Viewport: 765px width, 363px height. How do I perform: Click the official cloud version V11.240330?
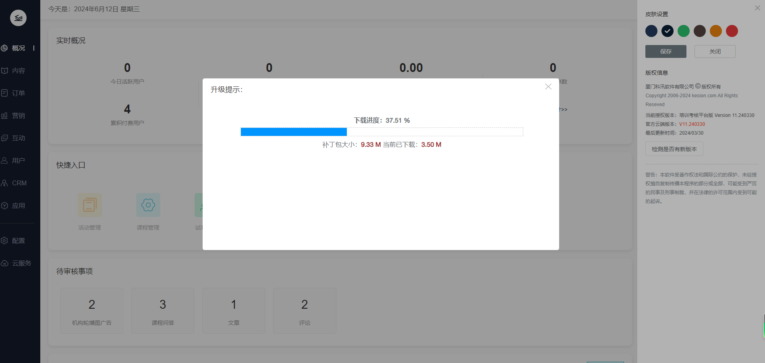[x=692, y=124]
